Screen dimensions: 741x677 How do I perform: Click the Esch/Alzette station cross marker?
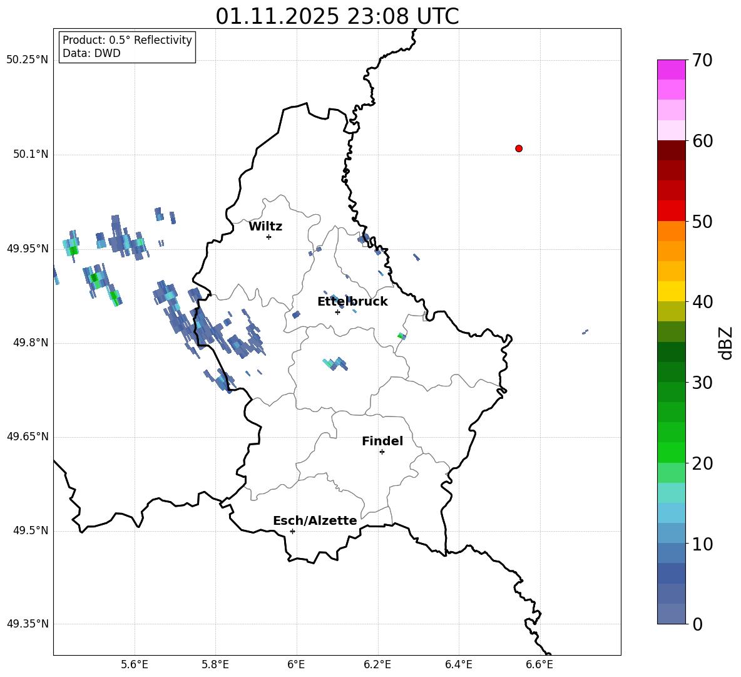tap(292, 531)
